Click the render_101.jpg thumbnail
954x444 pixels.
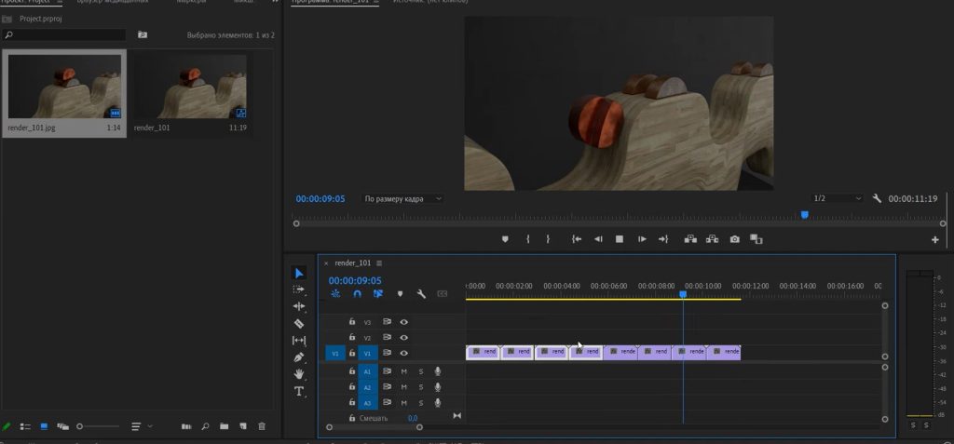[64, 87]
